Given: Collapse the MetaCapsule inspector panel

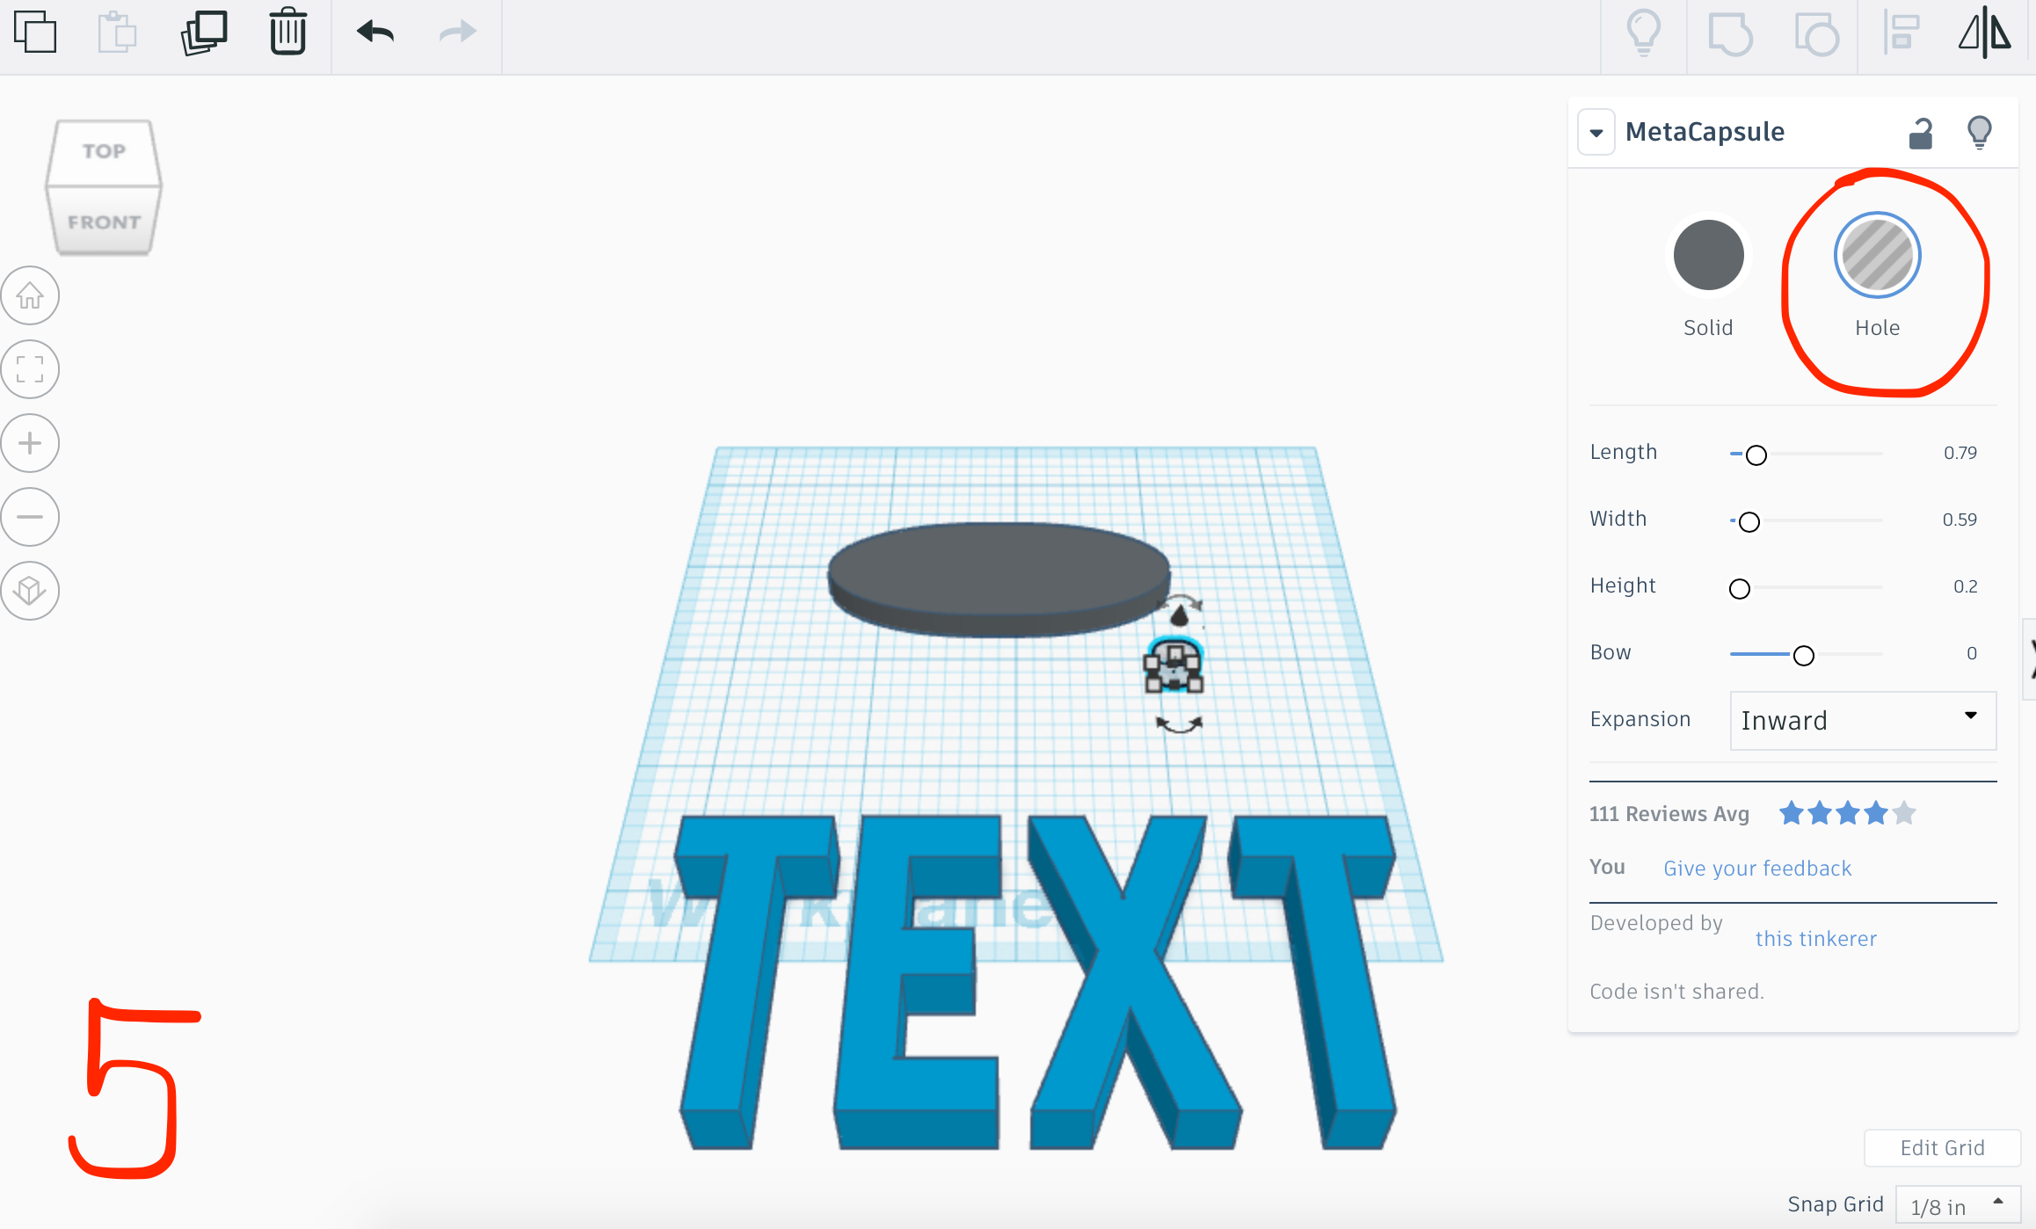Looking at the screenshot, I should pyautogui.click(x=1596, y=133).
